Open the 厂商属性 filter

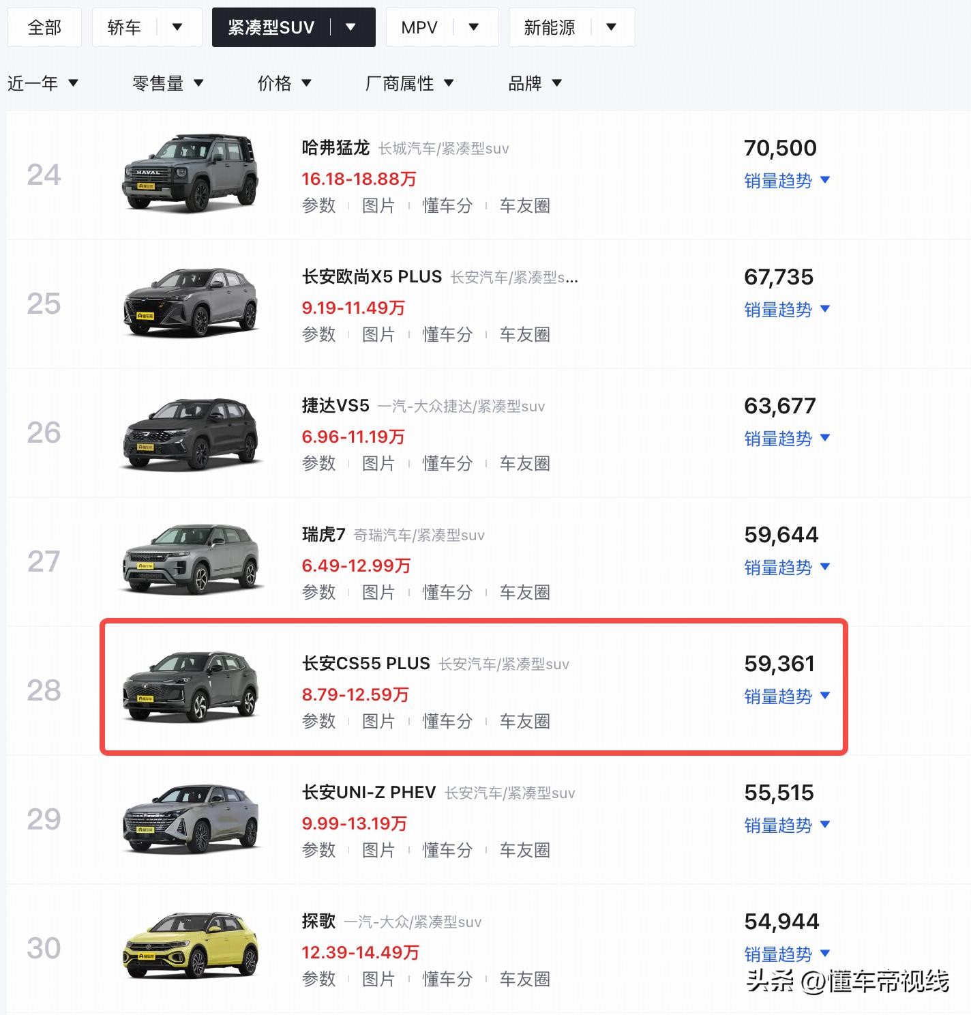409,83
